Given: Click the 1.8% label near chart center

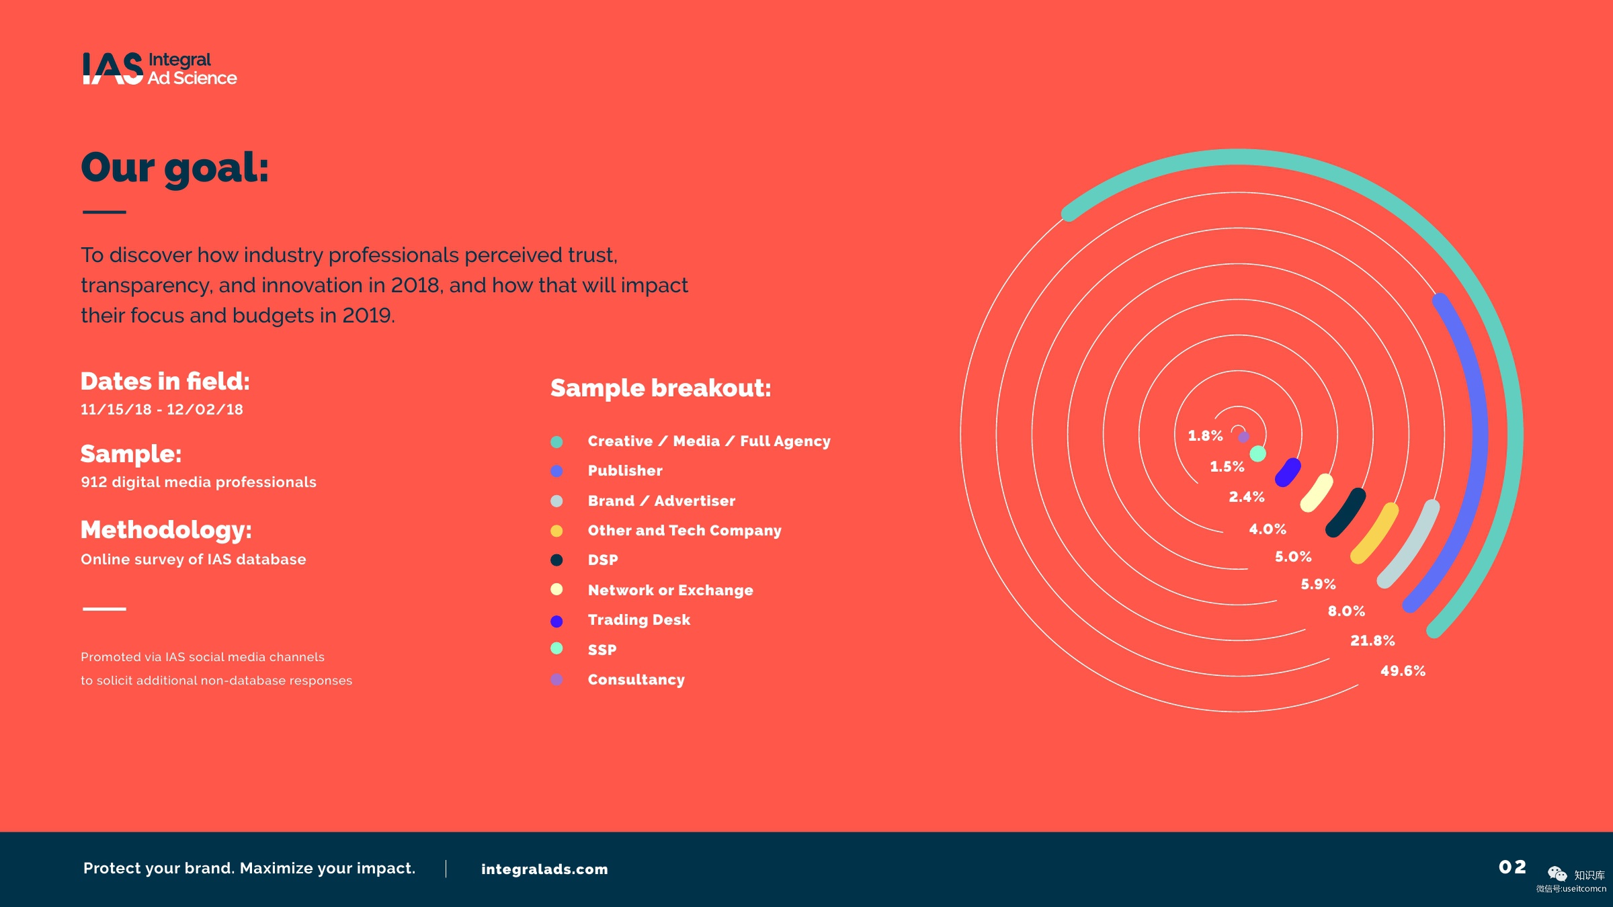Looking at the screenshot, I should click(x=1205, y=436).
